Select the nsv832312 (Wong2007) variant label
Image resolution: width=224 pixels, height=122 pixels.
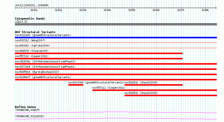(30, 40)
